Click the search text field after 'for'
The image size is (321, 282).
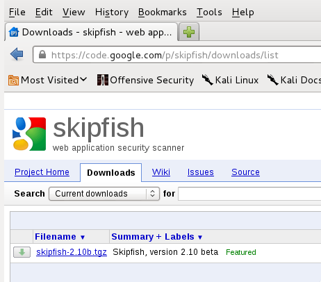249,194
